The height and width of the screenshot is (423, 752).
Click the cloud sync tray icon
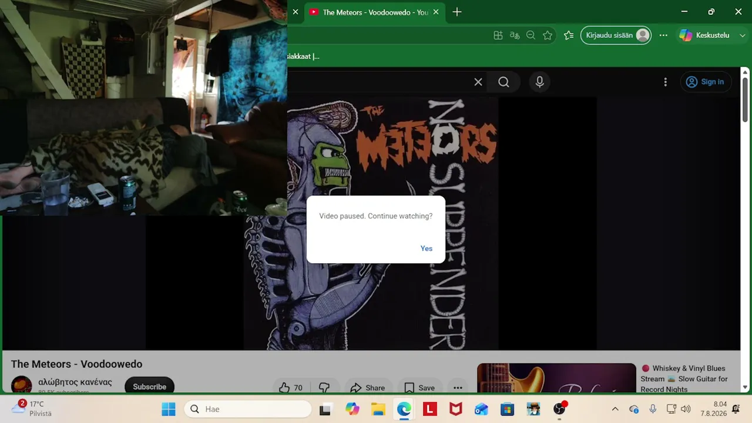(634, 409)
